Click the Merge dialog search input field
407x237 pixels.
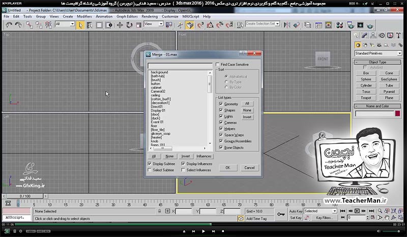180,65
